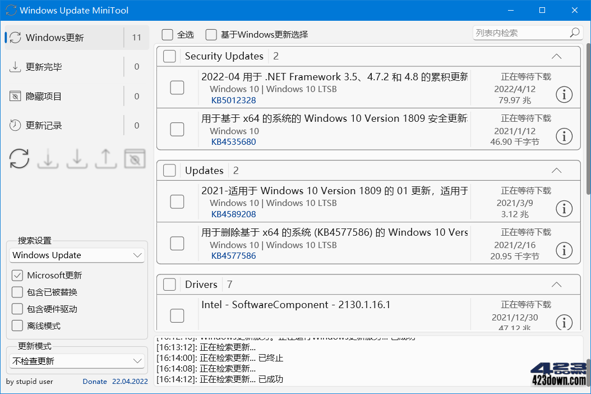
Task: Open the KB4589208 update link
Action: click(233, 214)
